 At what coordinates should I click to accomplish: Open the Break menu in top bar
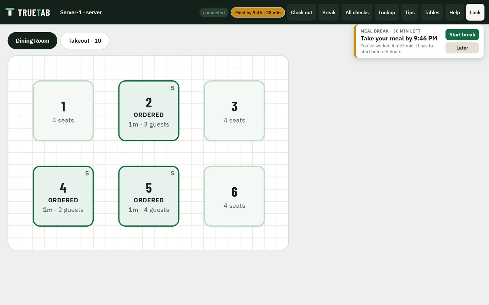tap(329, 13)
